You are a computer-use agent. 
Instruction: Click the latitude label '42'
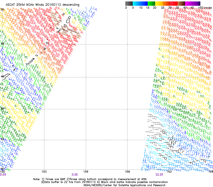[2, 139]
